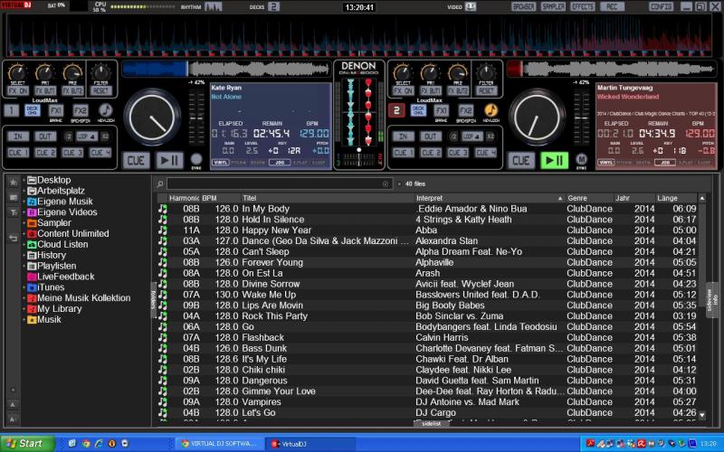Set loop IN on left deck
This screenshot has width=724, height=452.
pyautogui.click(x=18, y=137)
